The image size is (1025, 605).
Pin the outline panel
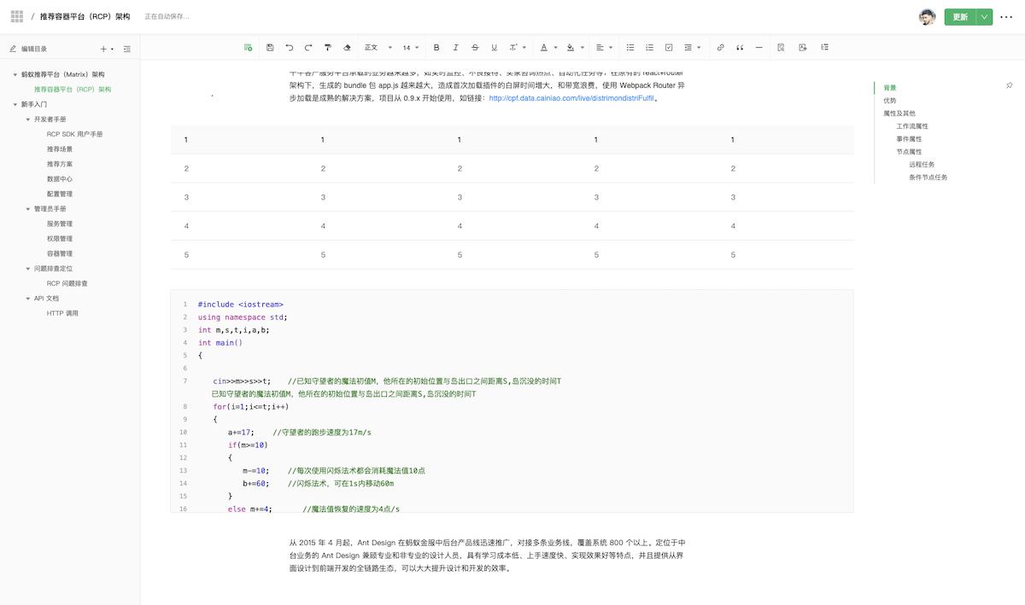1009,86
